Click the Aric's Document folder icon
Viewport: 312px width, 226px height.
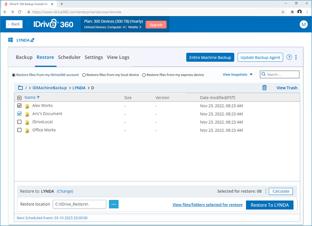(x=27, y=114)
